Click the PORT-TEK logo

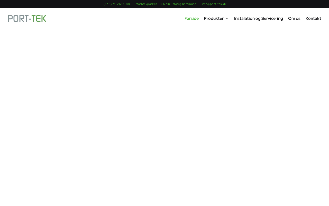(x=27, y=18)
